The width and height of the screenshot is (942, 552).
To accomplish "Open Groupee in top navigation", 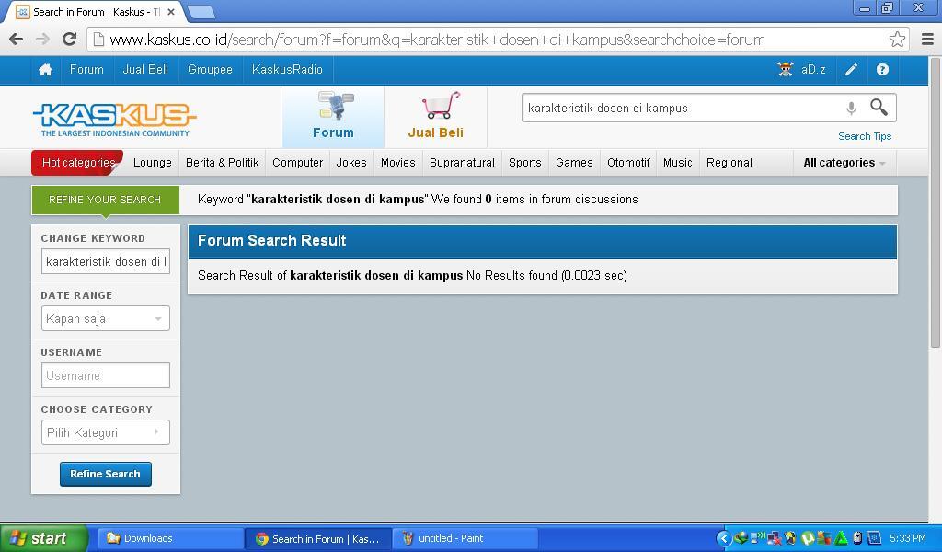I will tap(210, 70).
